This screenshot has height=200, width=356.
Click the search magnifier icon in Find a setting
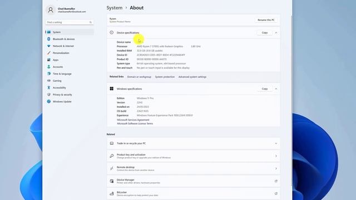point(90,22)
